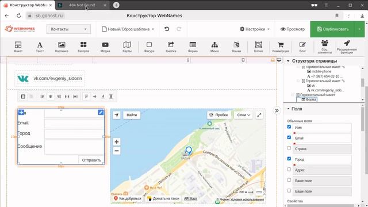Click the Имя field label input in Поля panel

click(x=322, y=128)
